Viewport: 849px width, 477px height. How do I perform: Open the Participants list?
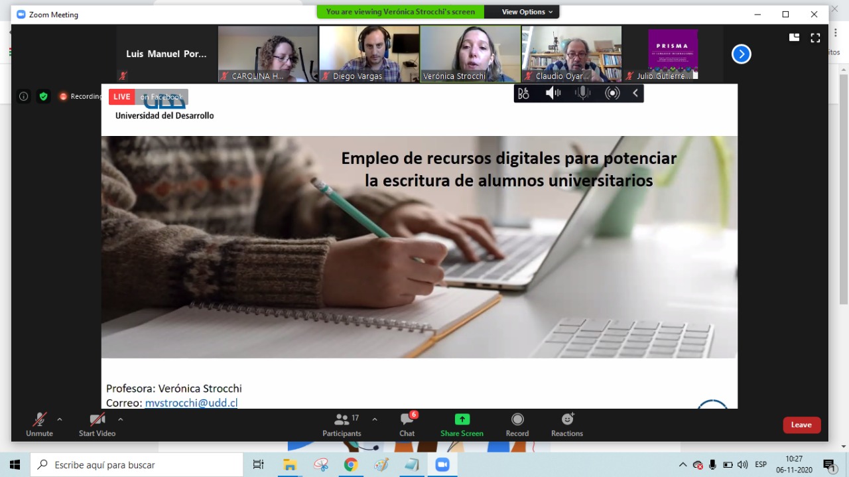point(342,425)
